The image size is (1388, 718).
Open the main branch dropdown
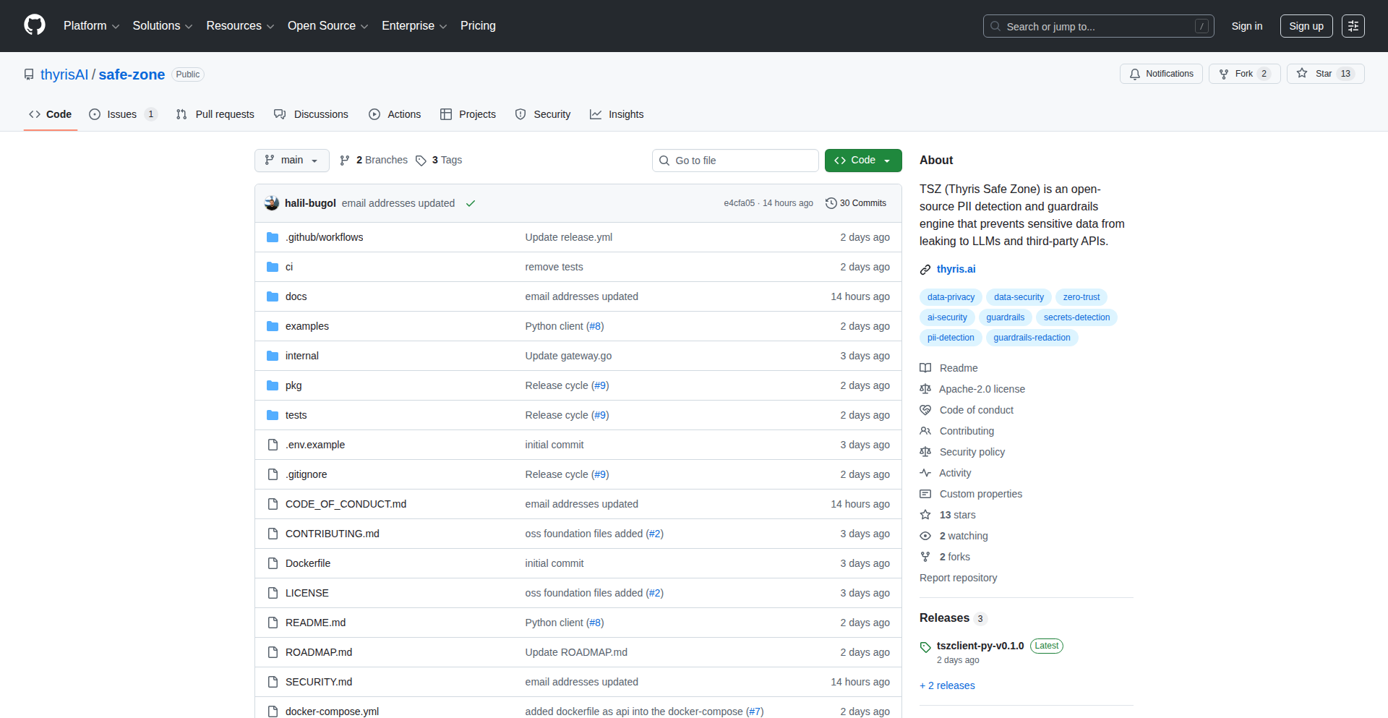(x=291, y=161)
